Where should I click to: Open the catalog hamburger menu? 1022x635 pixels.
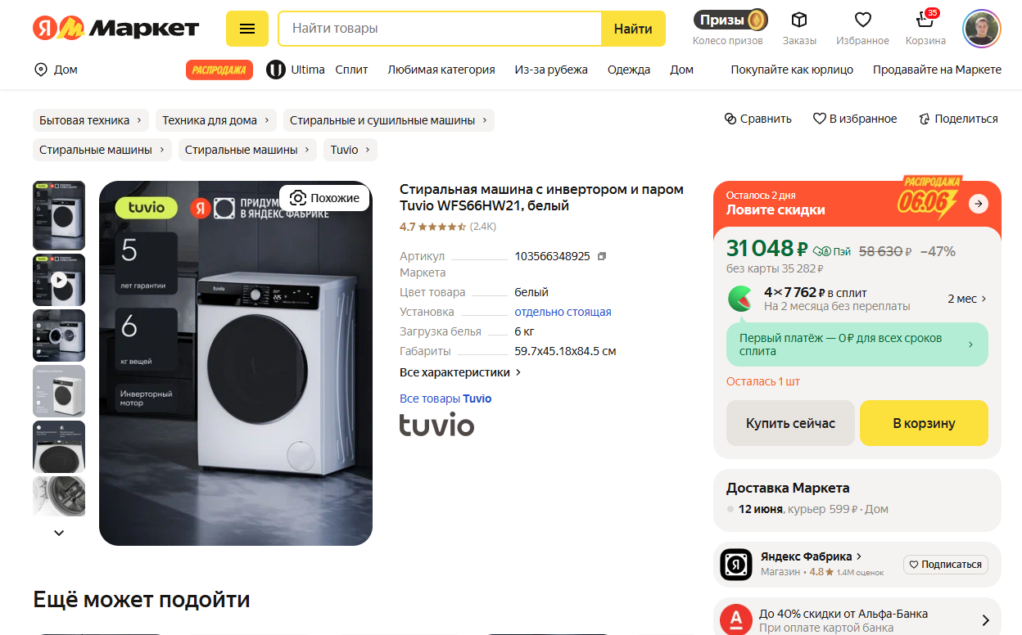(x=246, y=29)
